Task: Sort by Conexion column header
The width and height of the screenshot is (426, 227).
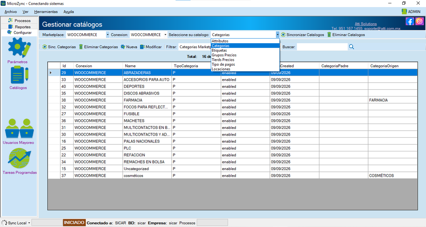Action: click(x=98, y=66)
